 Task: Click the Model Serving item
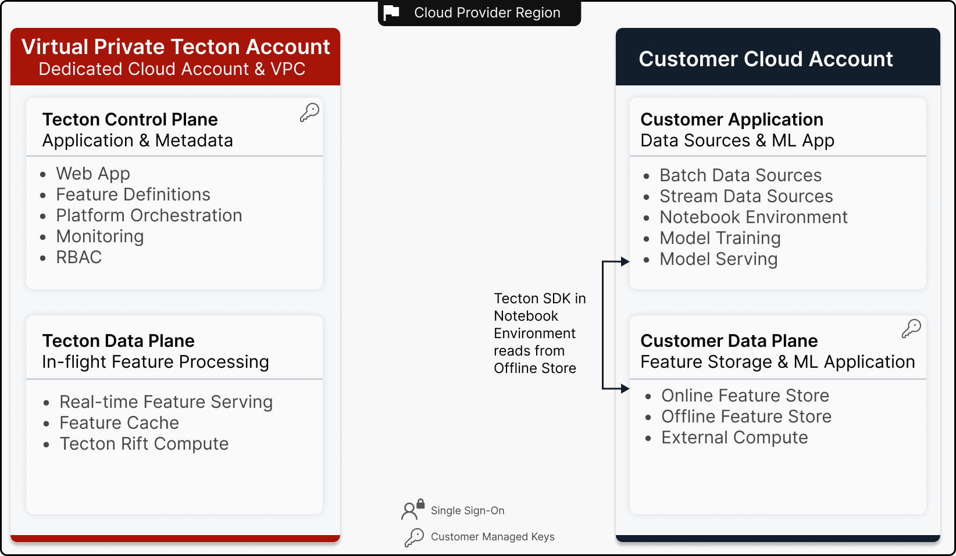[x=718, y=259]
